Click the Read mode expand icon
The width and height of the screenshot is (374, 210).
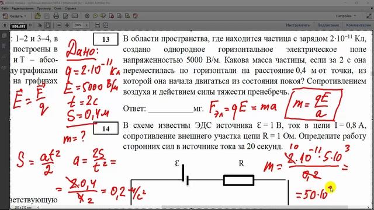click(369, 16)
